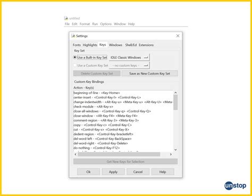Select the check-module binding row
Image resolution: width=252 pixels, height=196 pixels.
point(123,107)
